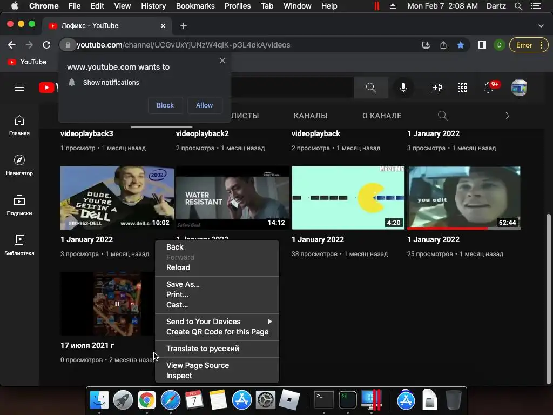The width and height of the screenshot is (553, 415).
Task: Open Навигатор in sidebar
Action: click(x=19, y=165)
